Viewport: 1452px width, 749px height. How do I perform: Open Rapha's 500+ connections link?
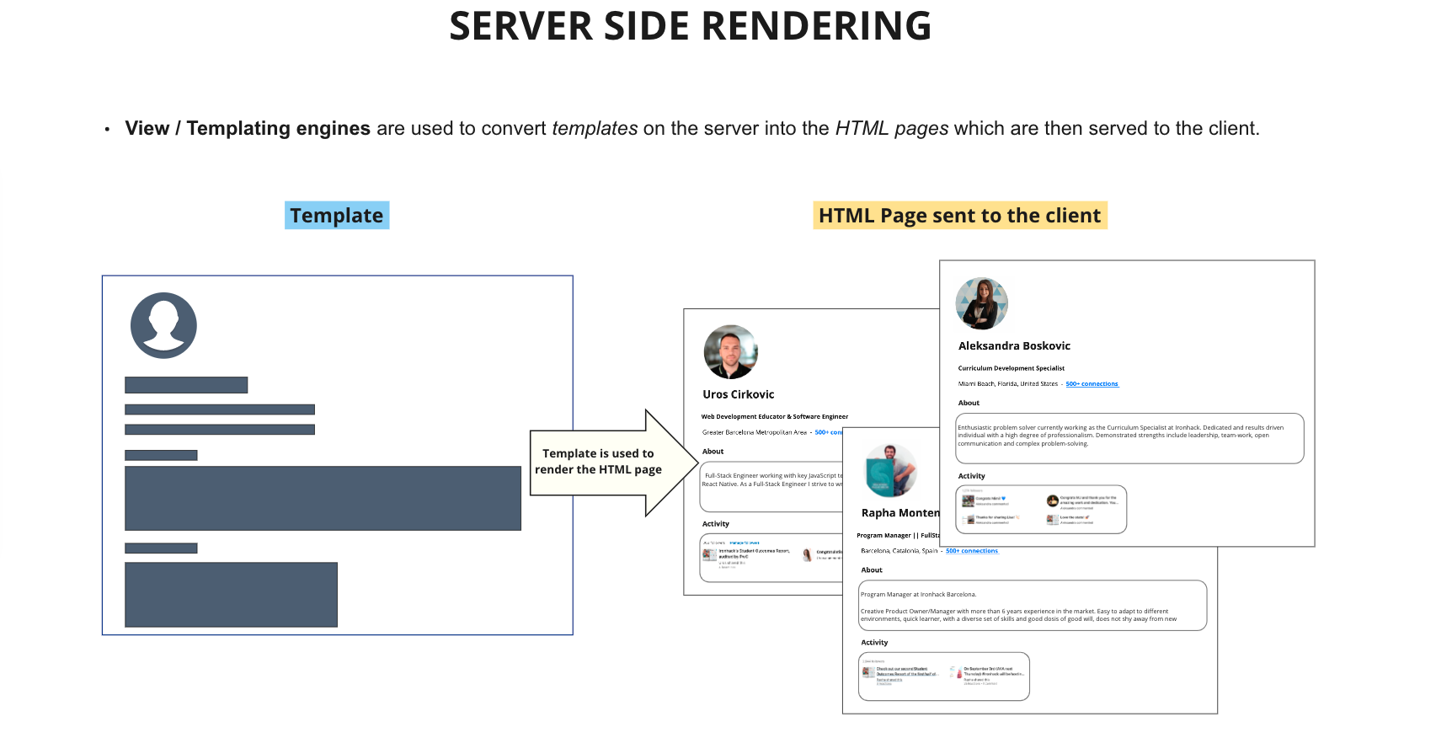[972, 551]
